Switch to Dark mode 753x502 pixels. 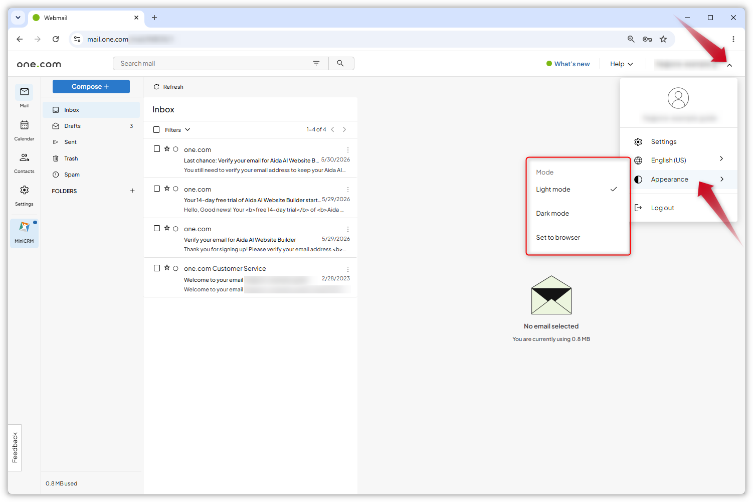578,213
